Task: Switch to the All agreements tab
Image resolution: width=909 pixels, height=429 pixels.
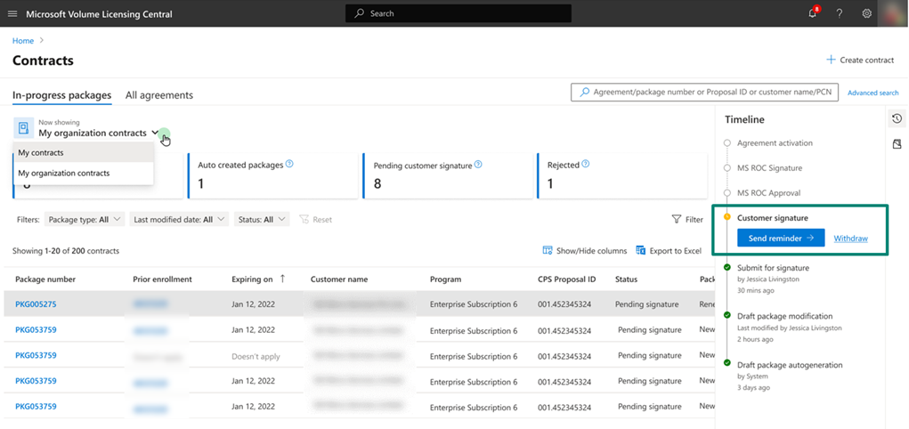Action: click(x=159, y=95)
